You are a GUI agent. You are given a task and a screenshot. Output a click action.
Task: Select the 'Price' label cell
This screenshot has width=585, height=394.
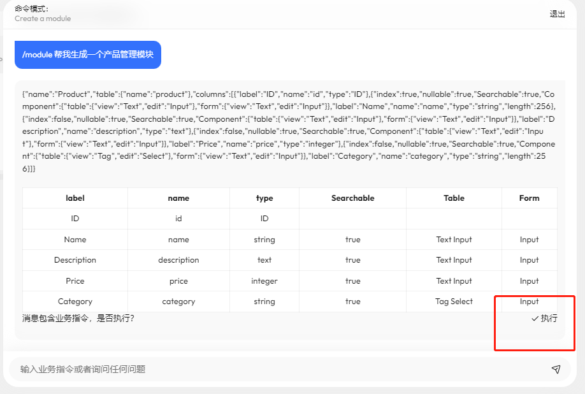[x=75, y=281]
